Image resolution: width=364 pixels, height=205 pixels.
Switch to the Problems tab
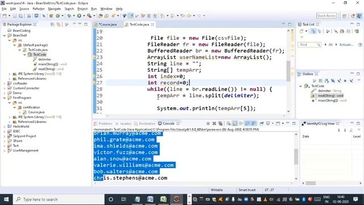click(x=104, y=124)
